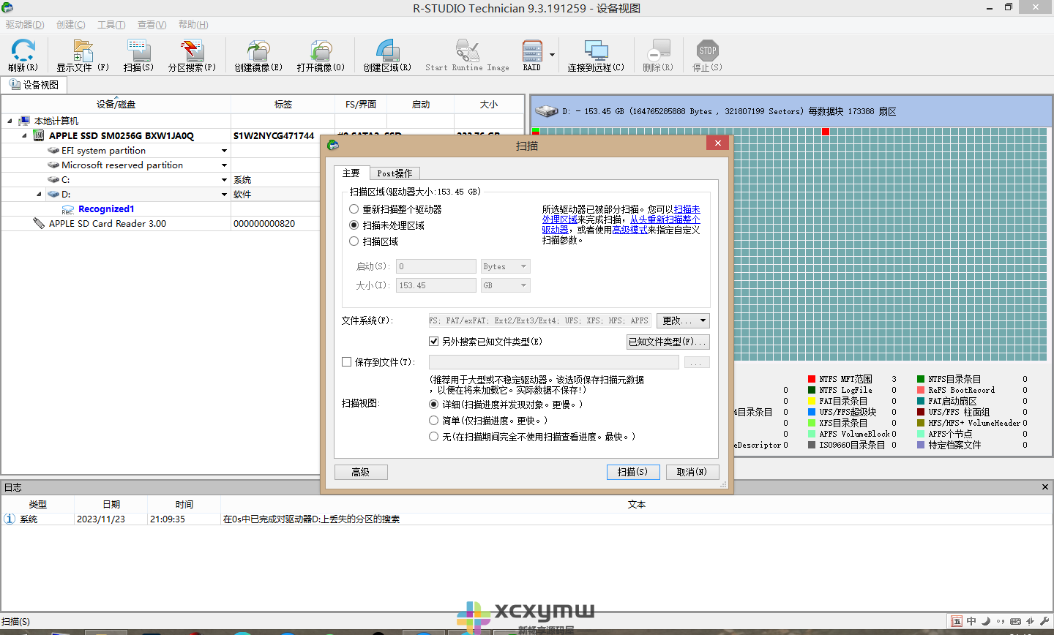Click the IME 中 language indicator in tray
The height and width of the screenshot is (635, 1054).
point(971,621)
